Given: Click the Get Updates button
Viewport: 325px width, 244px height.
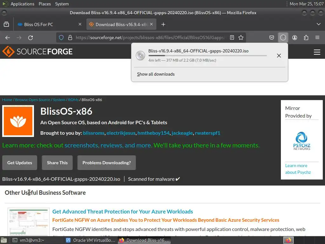Looking at the screenshot, I should click(x=20, y=163).
